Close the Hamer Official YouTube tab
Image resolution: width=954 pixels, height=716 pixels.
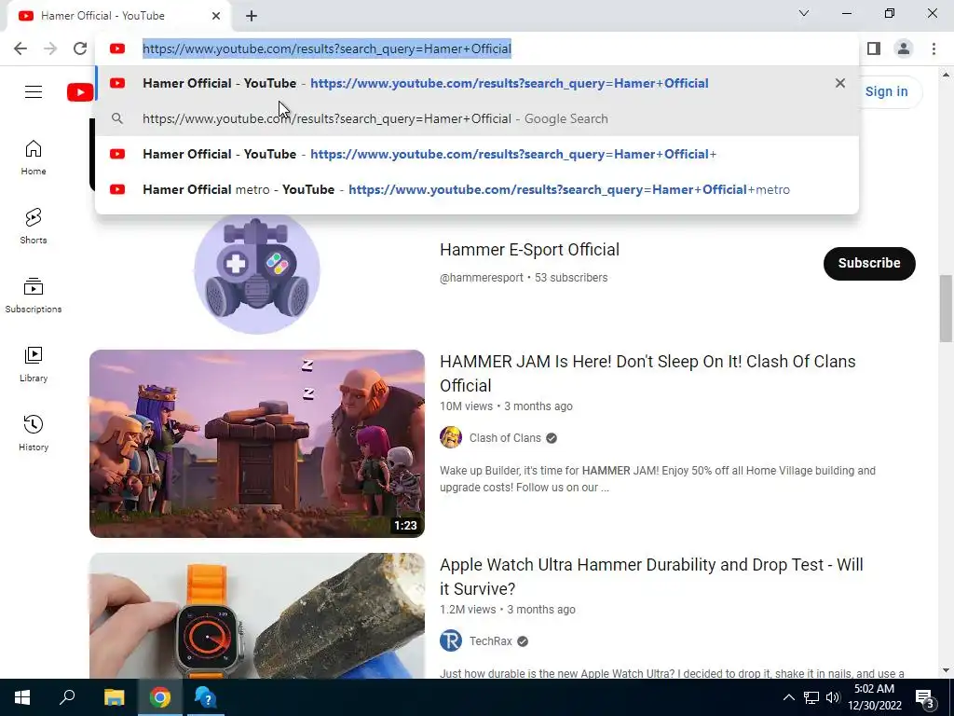tap(216, 16)
